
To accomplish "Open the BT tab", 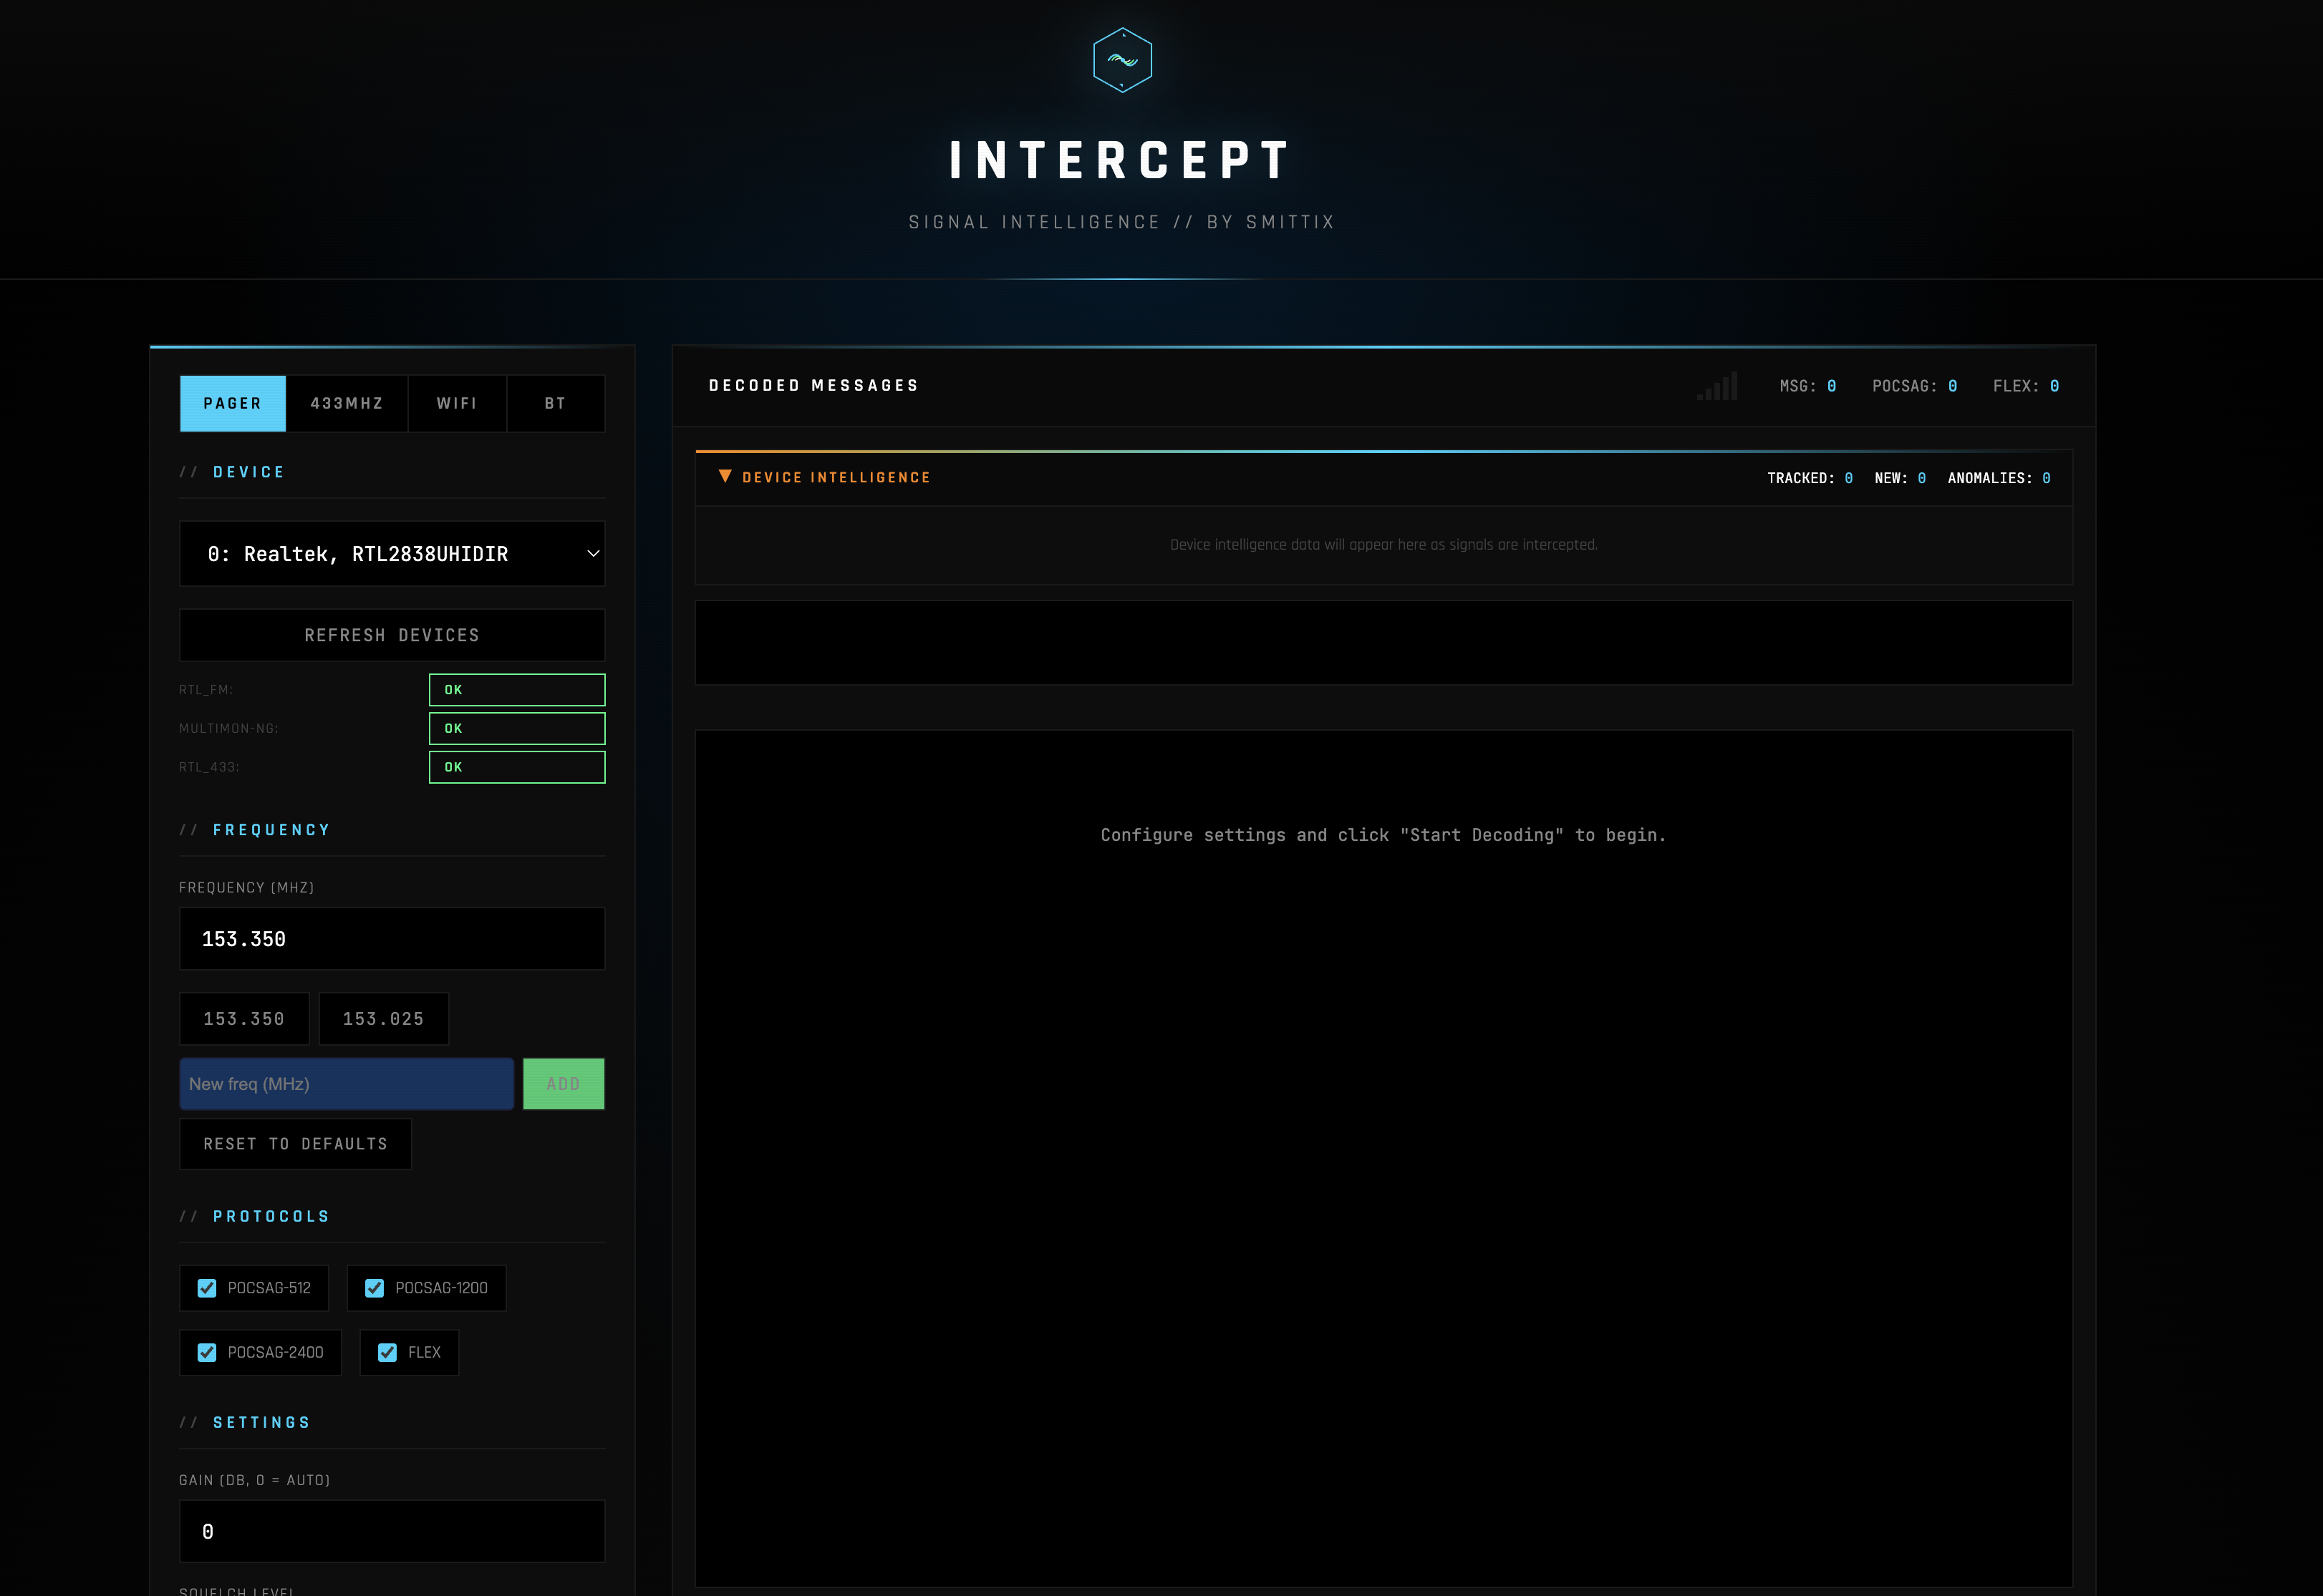I will [555, 404].
